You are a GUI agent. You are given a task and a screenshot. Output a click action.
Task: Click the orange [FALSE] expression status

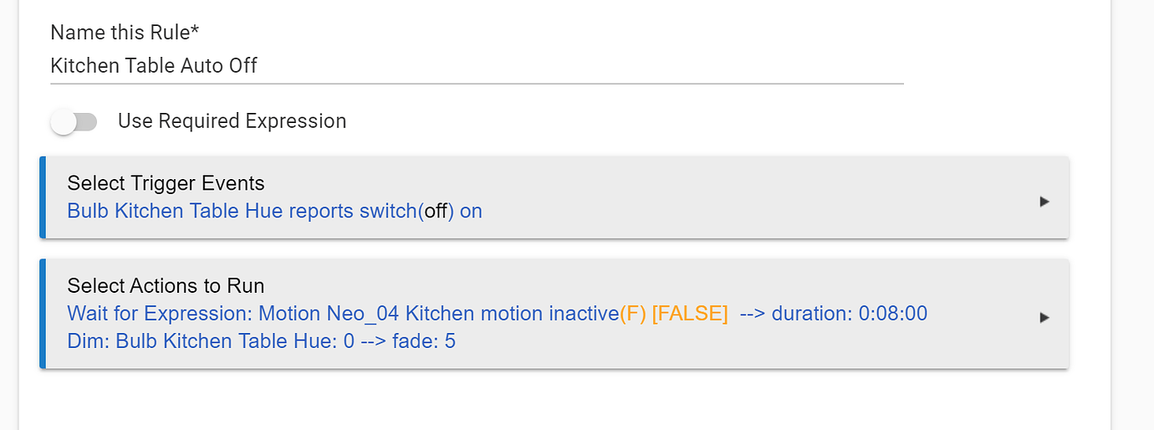[690, 314]
